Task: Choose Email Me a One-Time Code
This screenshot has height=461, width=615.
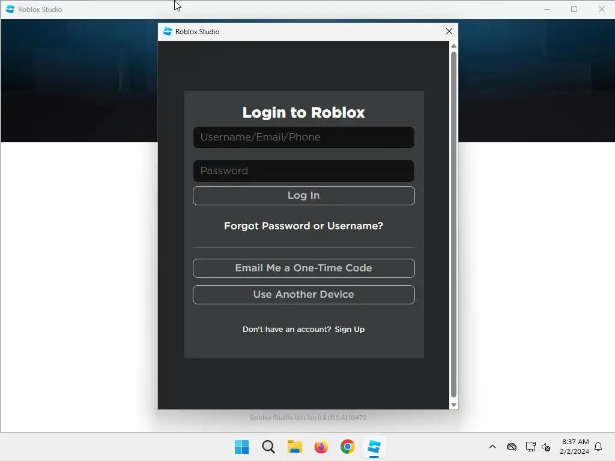Action: pyautogui.click(x=303, y=268)
